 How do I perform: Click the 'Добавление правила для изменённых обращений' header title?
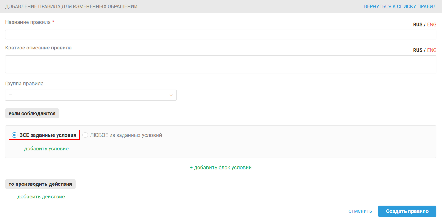tap(71, 6)
